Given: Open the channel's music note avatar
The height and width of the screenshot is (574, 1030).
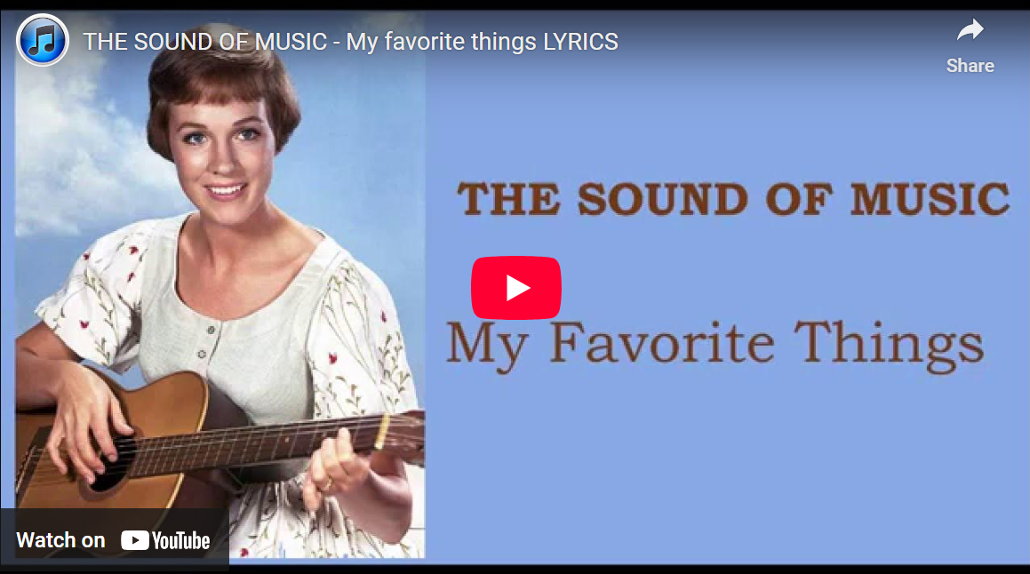Looking at the screenshot, I should coord(43,40).
